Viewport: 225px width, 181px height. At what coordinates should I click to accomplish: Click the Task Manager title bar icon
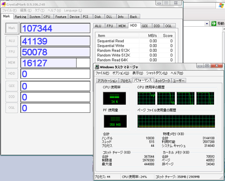click(97, 67)
